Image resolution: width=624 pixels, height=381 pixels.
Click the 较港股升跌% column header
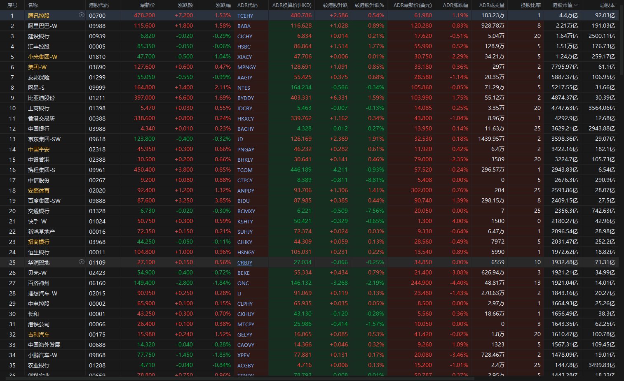click(369, 5)
